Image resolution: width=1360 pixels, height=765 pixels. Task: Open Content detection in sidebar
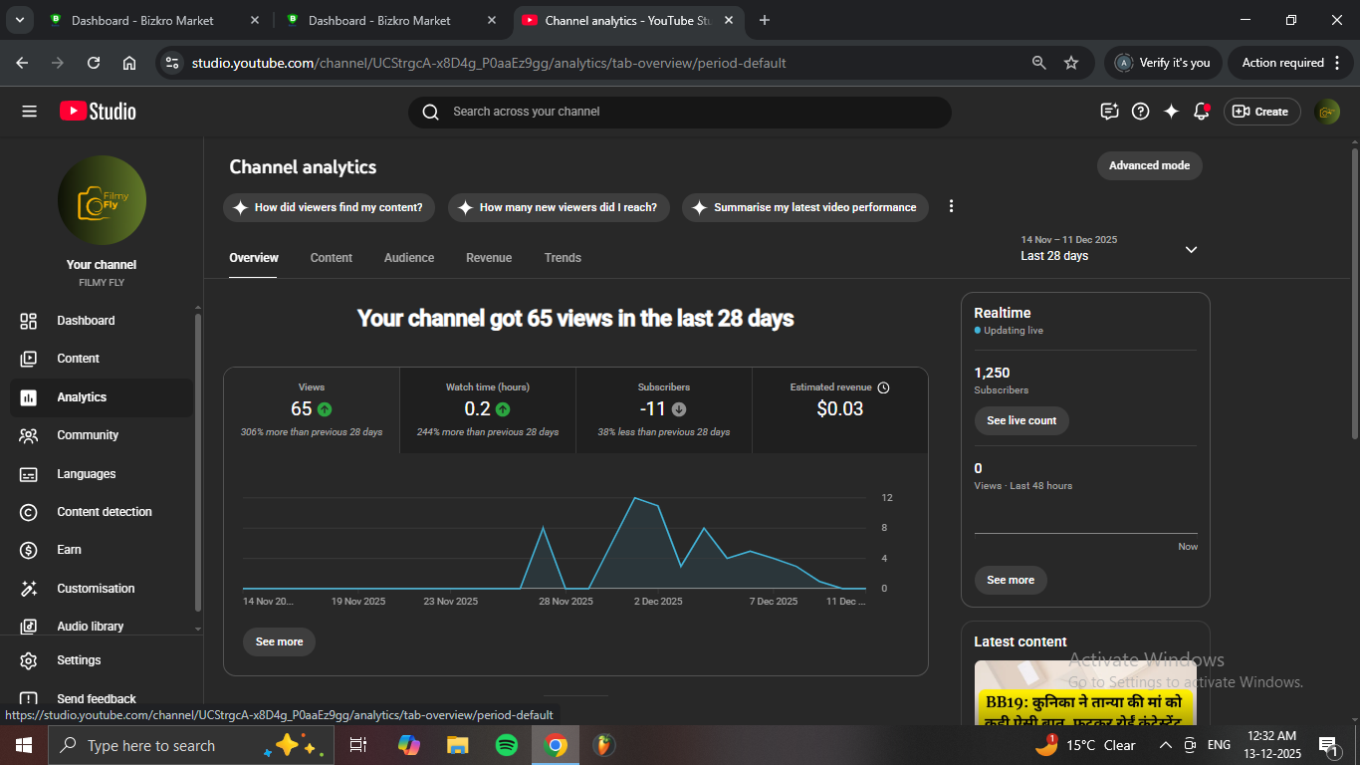click(104, 512)
